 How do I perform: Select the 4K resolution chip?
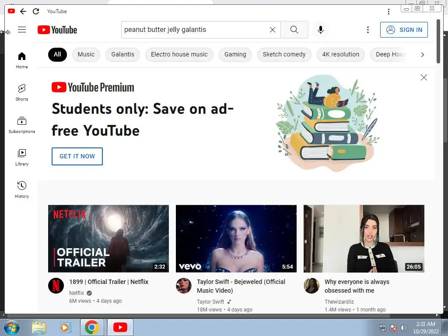[x=340, y=54]
